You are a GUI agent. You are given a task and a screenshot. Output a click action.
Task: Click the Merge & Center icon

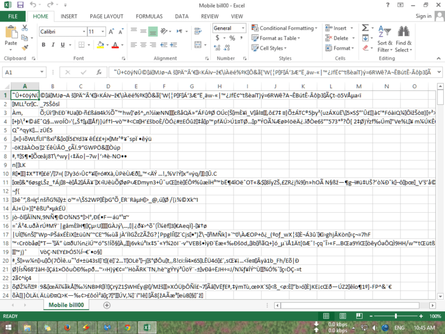198,45
